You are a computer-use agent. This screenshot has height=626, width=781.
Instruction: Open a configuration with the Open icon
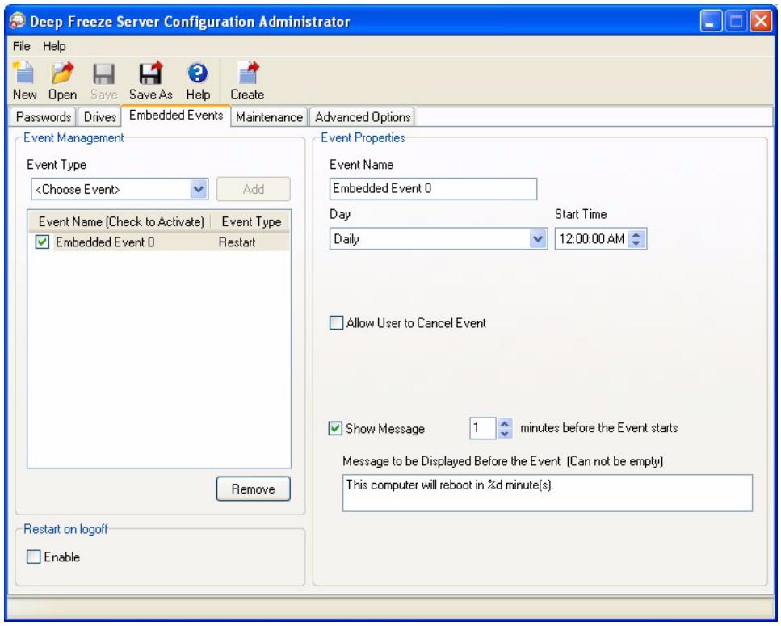62,80
